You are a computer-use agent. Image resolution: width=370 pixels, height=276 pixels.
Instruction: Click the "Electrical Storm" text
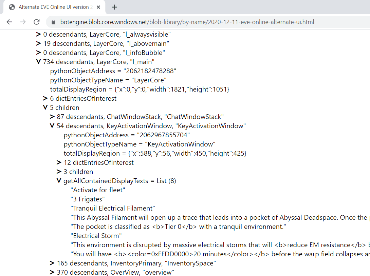96,236
